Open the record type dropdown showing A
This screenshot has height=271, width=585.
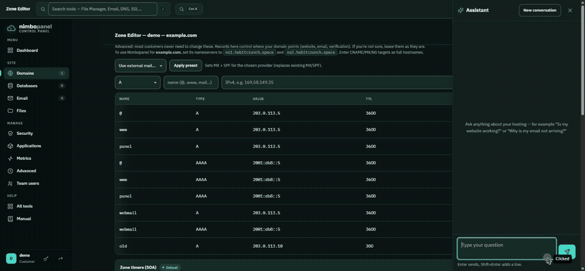click(138, 82)
